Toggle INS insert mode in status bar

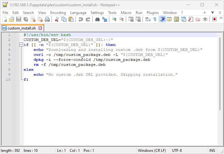(212, 151)
